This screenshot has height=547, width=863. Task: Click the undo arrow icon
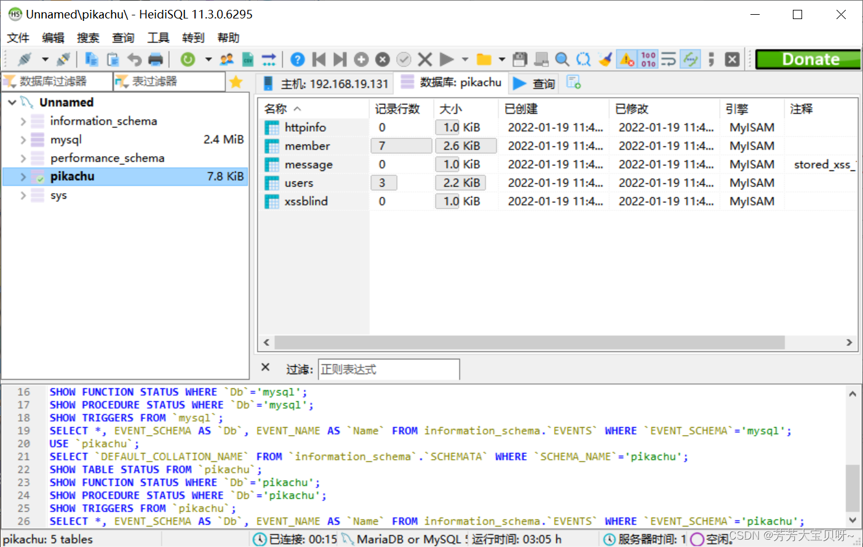[x=134, y=59]
